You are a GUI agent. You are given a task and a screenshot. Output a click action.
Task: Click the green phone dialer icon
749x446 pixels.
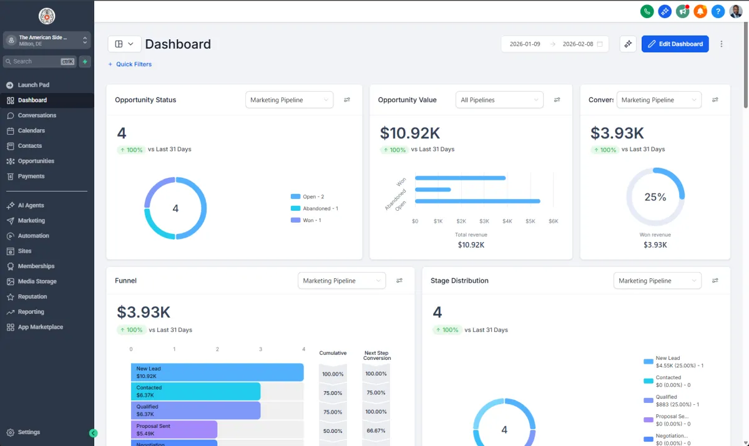tap(647, 11)
